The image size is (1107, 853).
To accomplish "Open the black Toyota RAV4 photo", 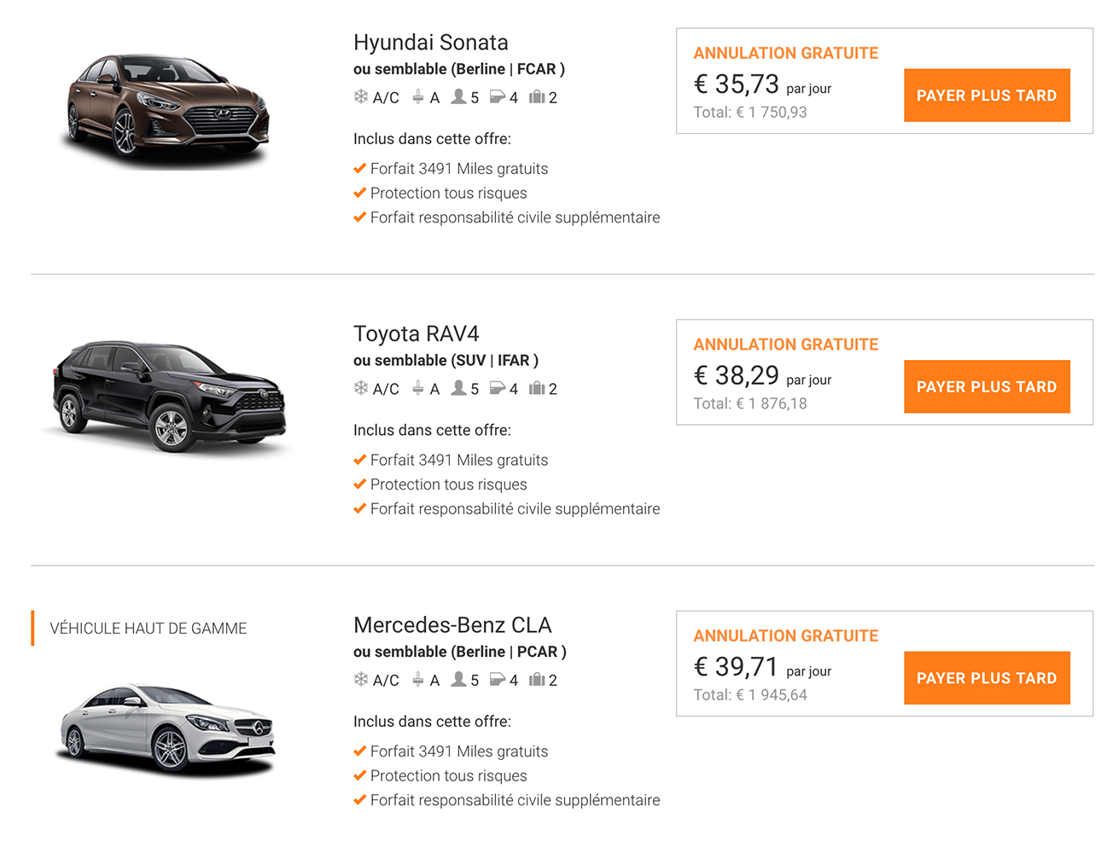I will pyautogui.click(x=169, y=397).
